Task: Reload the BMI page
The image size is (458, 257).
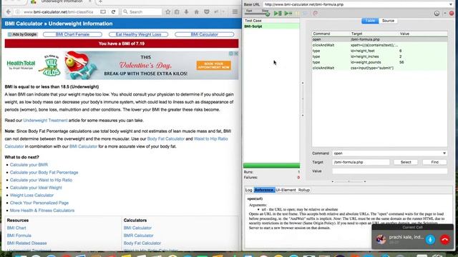Action: [x=113, y=12]
